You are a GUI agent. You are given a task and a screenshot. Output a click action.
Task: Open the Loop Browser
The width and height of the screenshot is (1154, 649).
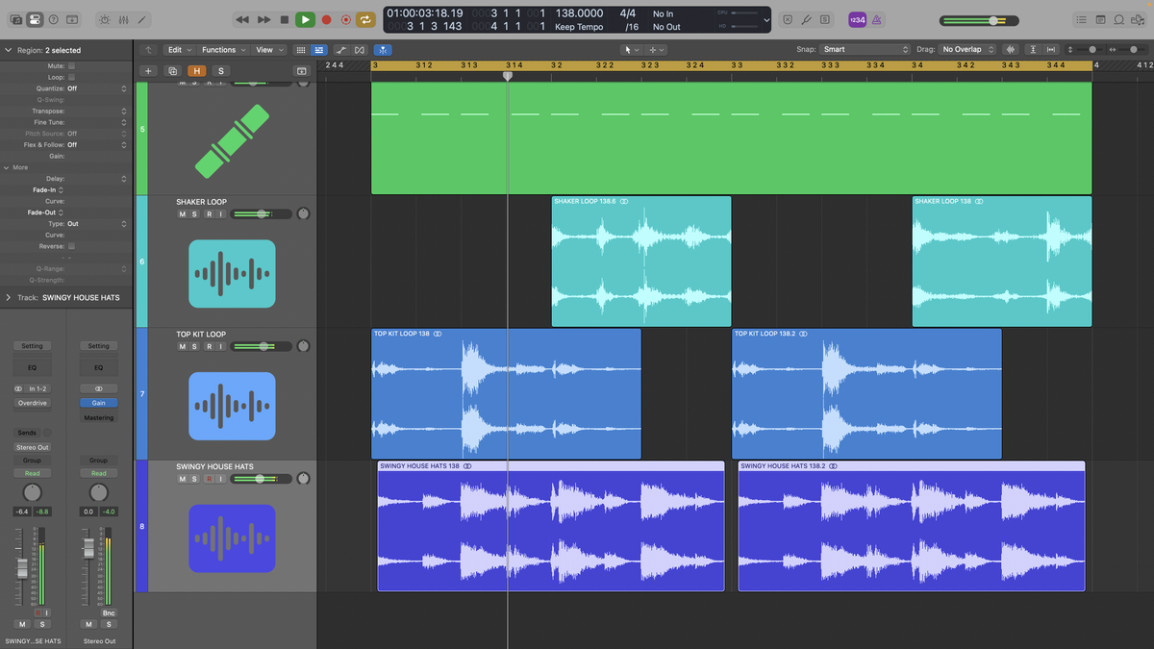[x=1118, y=19]
